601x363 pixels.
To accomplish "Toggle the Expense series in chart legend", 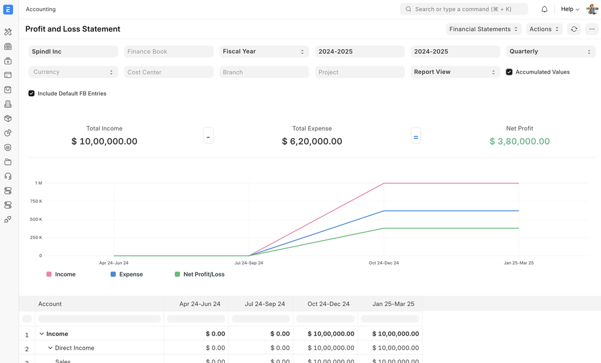I will click(126, 274).
